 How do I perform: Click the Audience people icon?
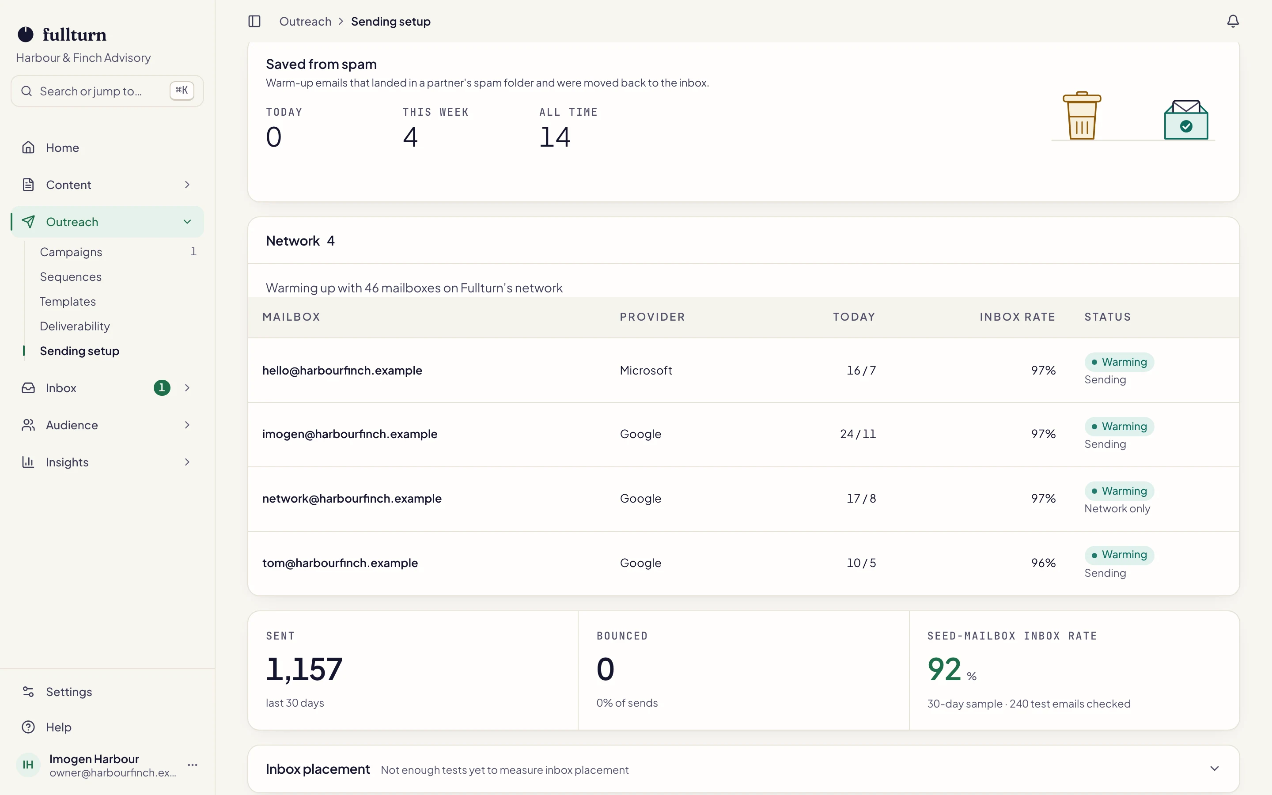[28, 425]
